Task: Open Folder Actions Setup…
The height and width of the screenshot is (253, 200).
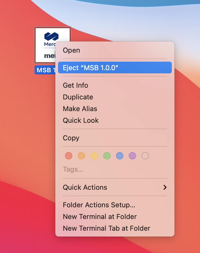Action: tap(99, 205)
